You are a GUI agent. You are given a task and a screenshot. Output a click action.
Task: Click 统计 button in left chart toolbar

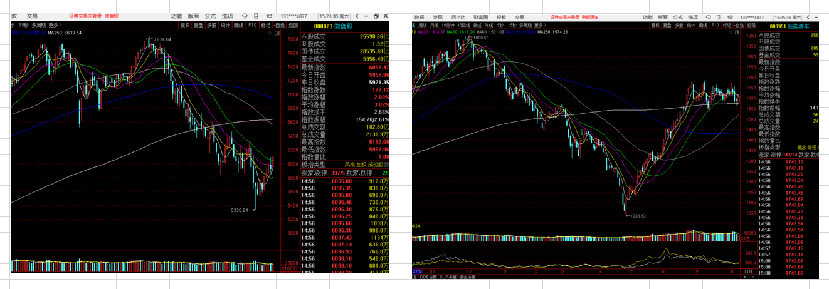pyautogui.click(x=225, y=25)
